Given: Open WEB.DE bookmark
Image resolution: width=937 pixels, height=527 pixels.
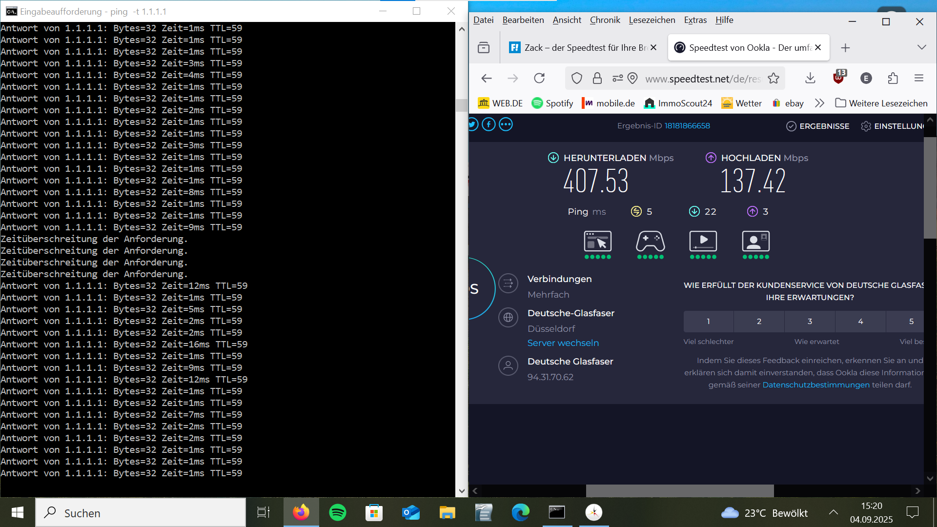Looking at the screenshot, I should 500,103.
